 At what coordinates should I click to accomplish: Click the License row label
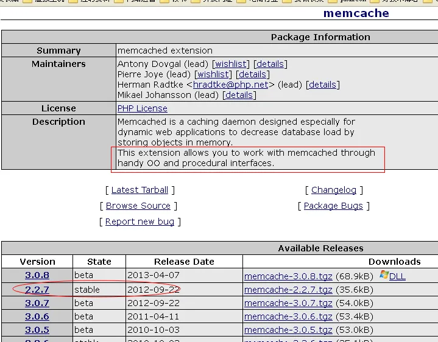(x=58, y=108)
